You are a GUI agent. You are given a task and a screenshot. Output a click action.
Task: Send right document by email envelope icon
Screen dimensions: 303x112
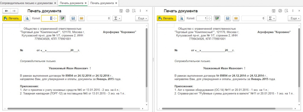236,19
